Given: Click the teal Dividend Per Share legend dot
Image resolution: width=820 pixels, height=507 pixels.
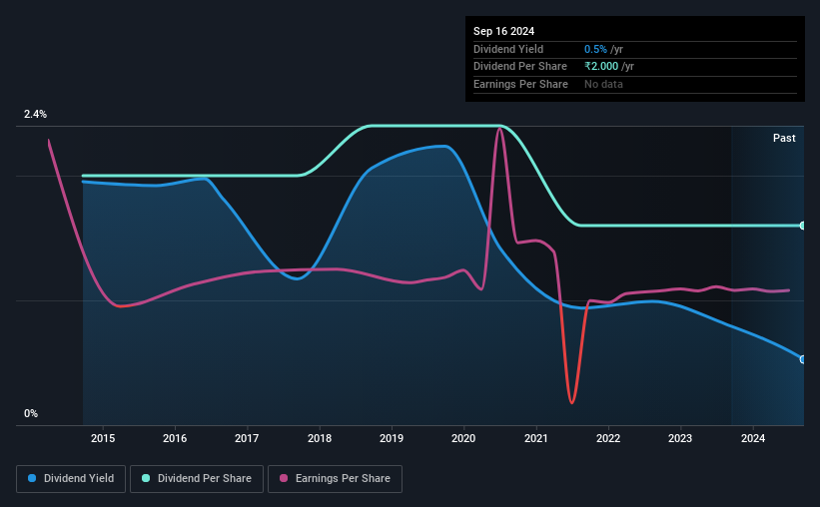Looking at the screenshot, I should tap(146, 478).
